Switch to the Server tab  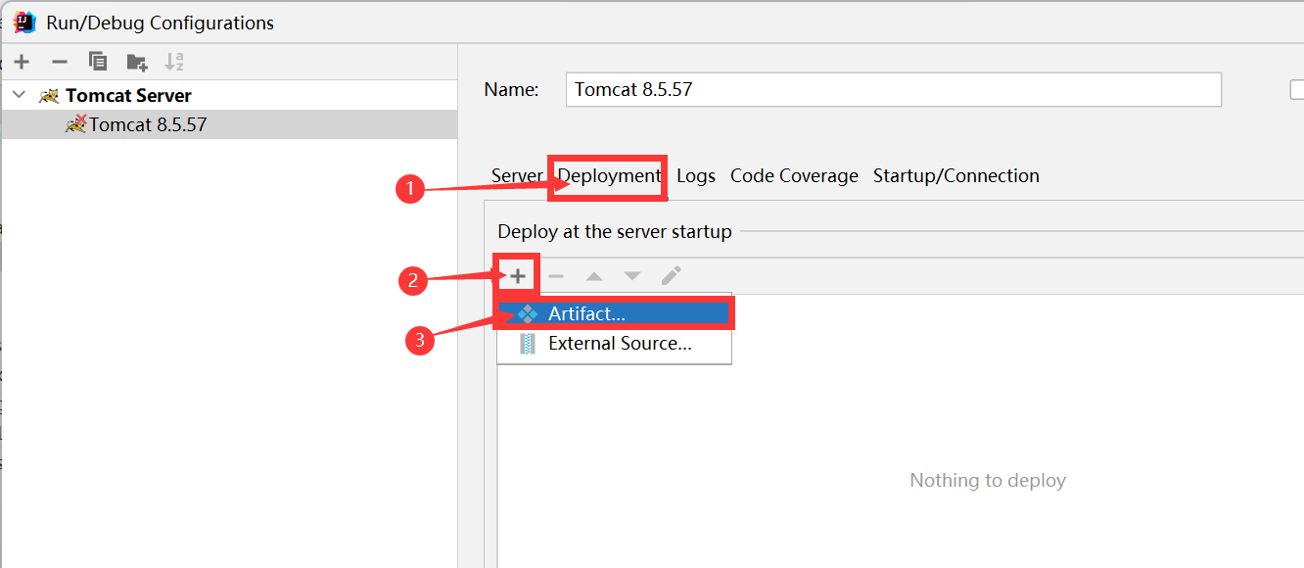point(516,175)
